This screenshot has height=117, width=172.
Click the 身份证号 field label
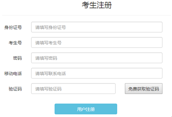tap(13, 27)
